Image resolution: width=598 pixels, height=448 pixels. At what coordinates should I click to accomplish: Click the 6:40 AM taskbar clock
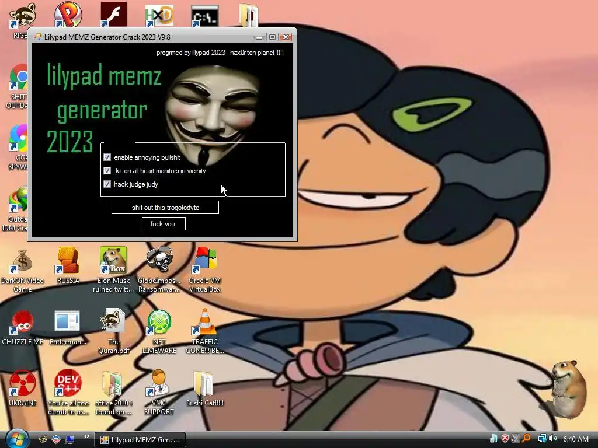pos(575,439)
